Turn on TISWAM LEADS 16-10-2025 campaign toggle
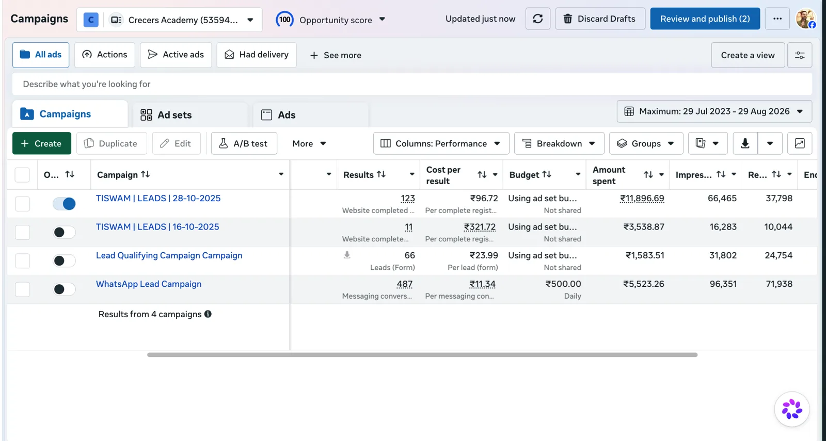Screen dimensions: 826x441 click(64, 232)
